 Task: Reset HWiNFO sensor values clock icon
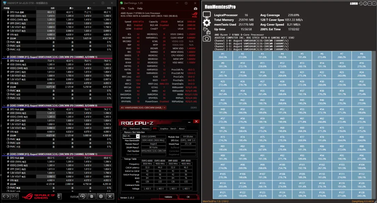click(83, 196)
